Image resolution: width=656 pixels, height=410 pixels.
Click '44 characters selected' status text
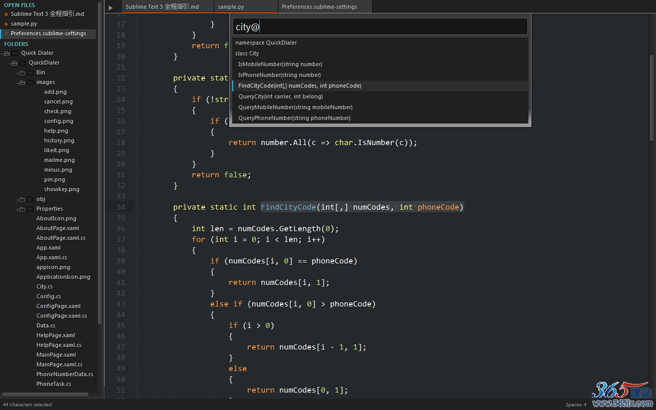pos(27,405)
